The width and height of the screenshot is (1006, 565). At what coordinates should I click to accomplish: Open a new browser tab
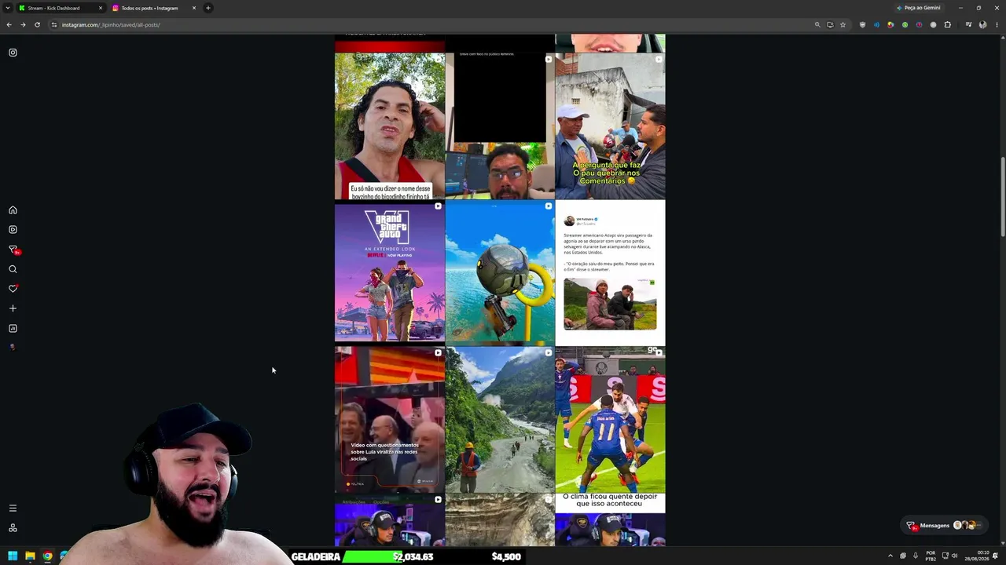(208, 8)
